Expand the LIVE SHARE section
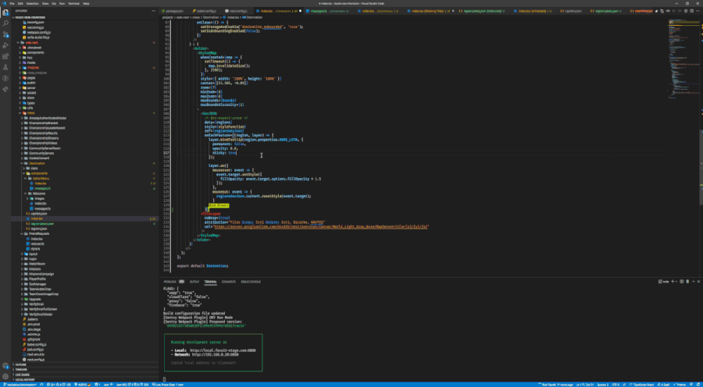The height and width of the screenshot is (387, 703). (x=22, y=375)
